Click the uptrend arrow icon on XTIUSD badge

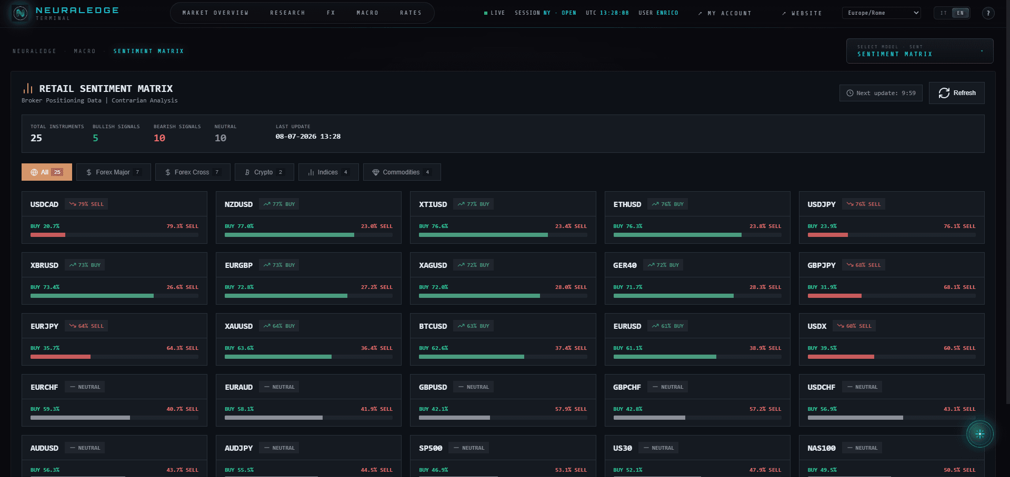pyautogui.click(x=461, y=204)
